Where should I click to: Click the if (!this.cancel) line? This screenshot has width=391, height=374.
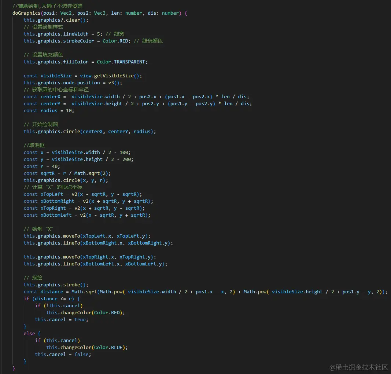pyautogui.click(x=59, y=306)
